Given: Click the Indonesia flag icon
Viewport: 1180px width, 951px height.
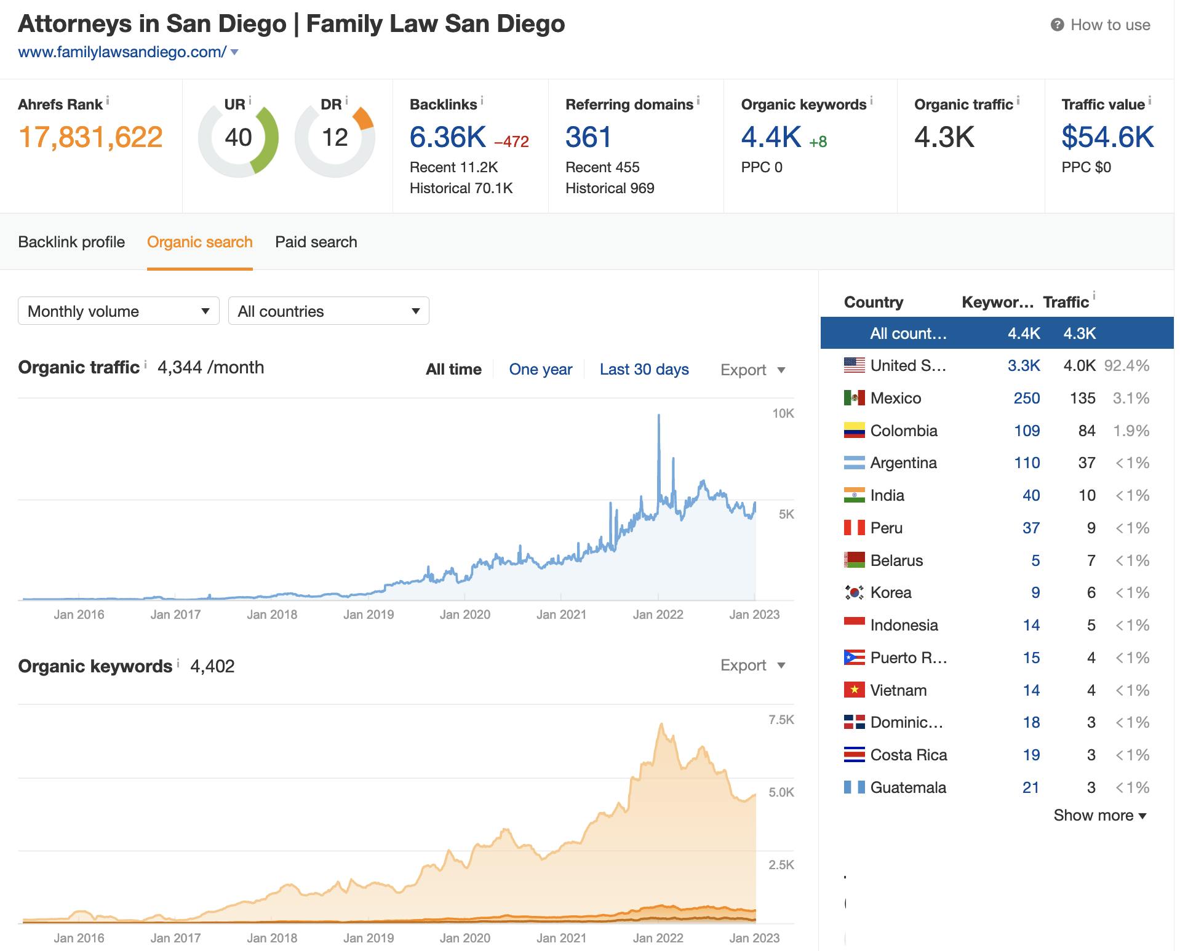Looking at the screenshot, I should (x=854, y=625).
